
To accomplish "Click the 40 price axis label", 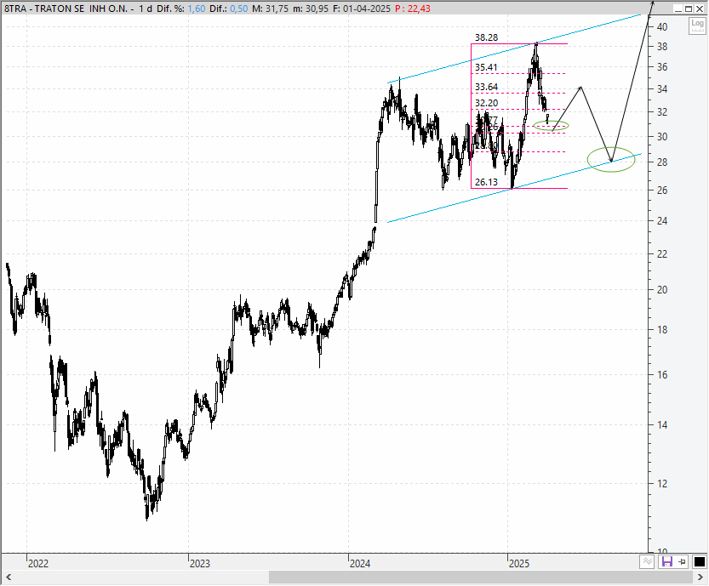I will (x=662, y=27).
